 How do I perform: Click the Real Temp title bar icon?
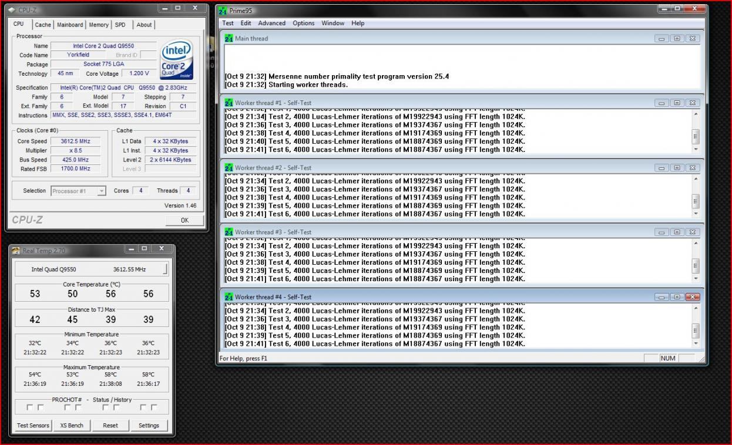point(16,251)
